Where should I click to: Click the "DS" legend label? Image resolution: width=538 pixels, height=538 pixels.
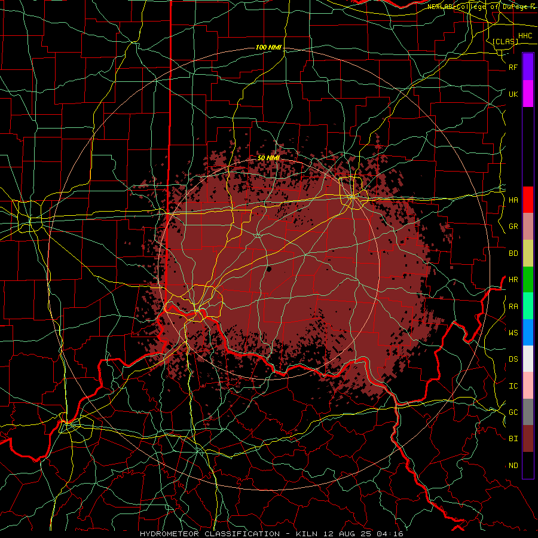coord(513,359)
